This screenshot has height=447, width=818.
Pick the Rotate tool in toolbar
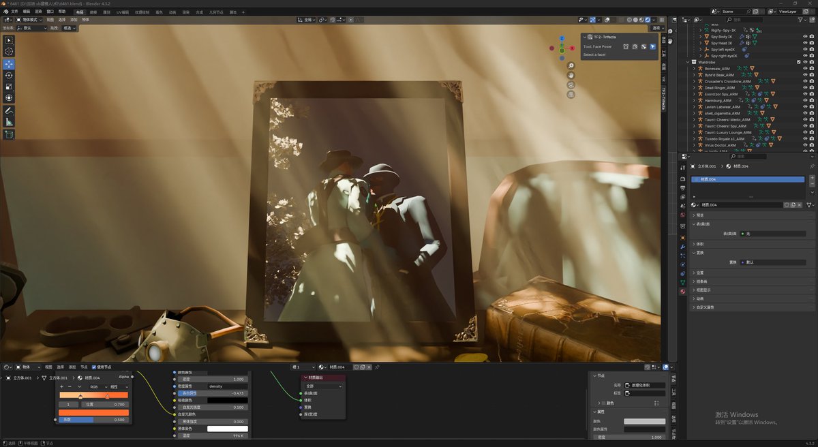pos(9,76)
